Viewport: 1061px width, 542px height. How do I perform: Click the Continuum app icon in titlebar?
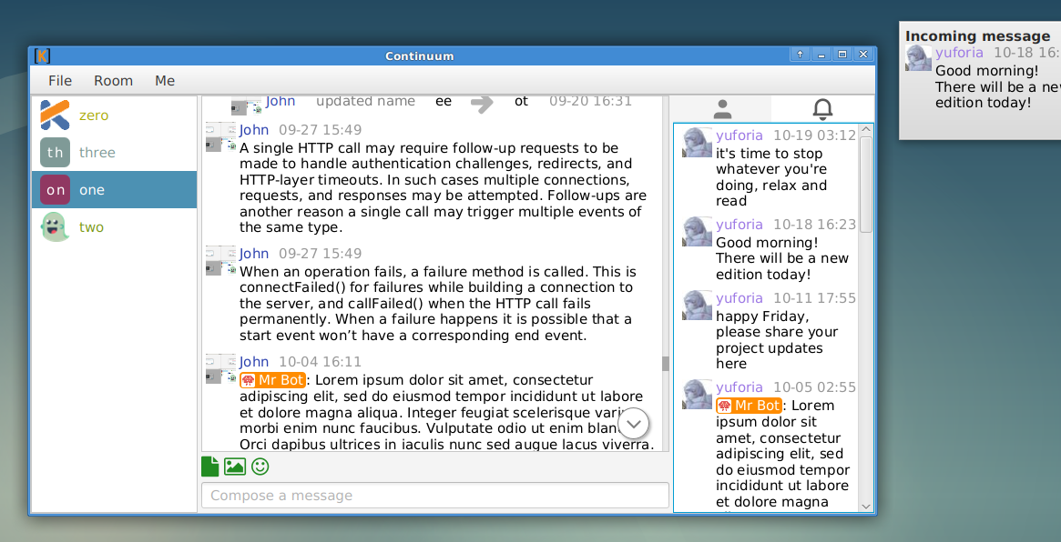tap(40, 55)
